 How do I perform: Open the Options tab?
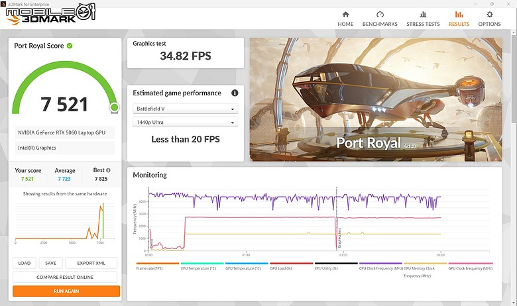[489, 19]
